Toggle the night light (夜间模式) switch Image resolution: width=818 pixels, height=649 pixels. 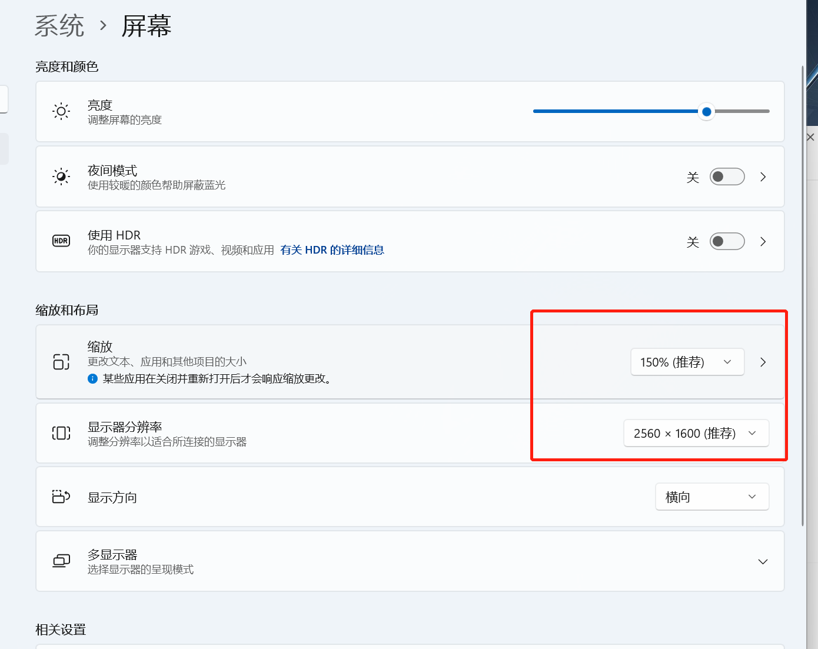coord(727,177)
